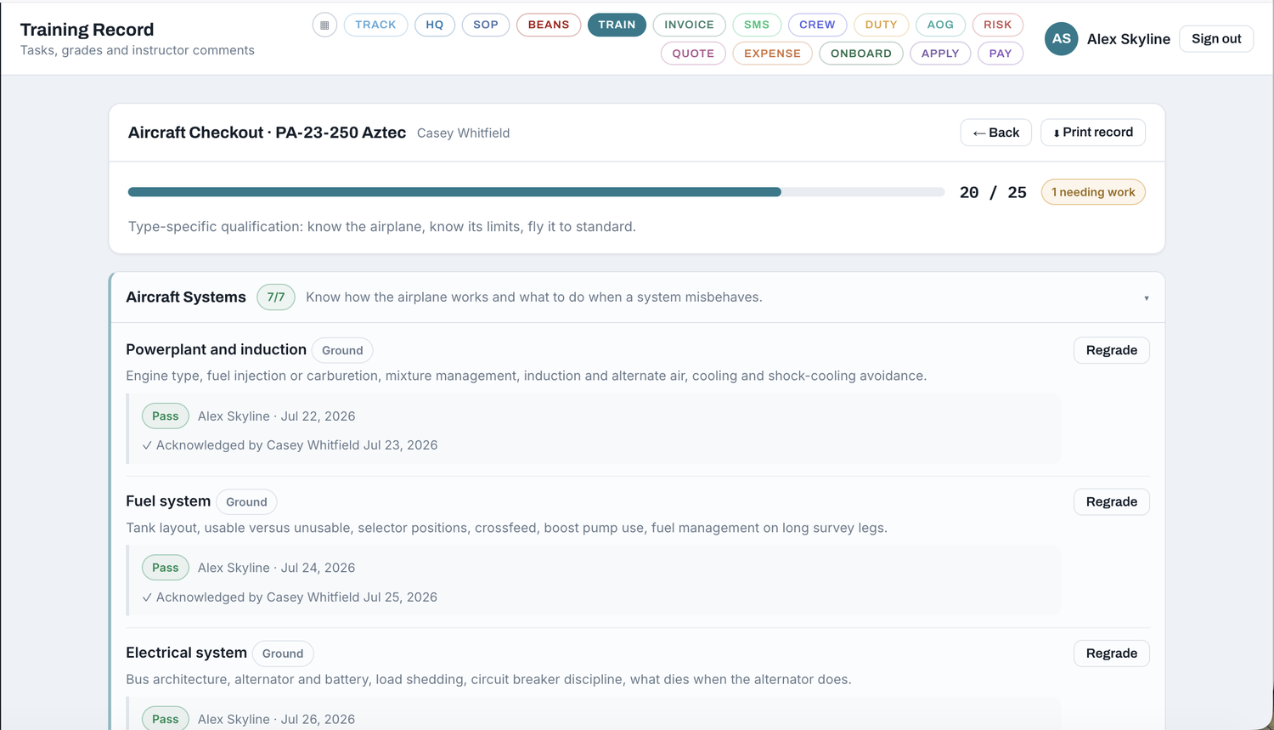Switch to the HQ tab
The height and width of the screenshot is (730, 1274).
tap(435, 25)
